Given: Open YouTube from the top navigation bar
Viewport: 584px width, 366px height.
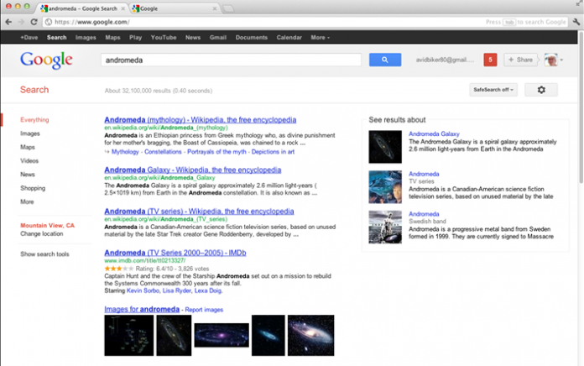Looking at the screenshot, I should pos(164,38).
